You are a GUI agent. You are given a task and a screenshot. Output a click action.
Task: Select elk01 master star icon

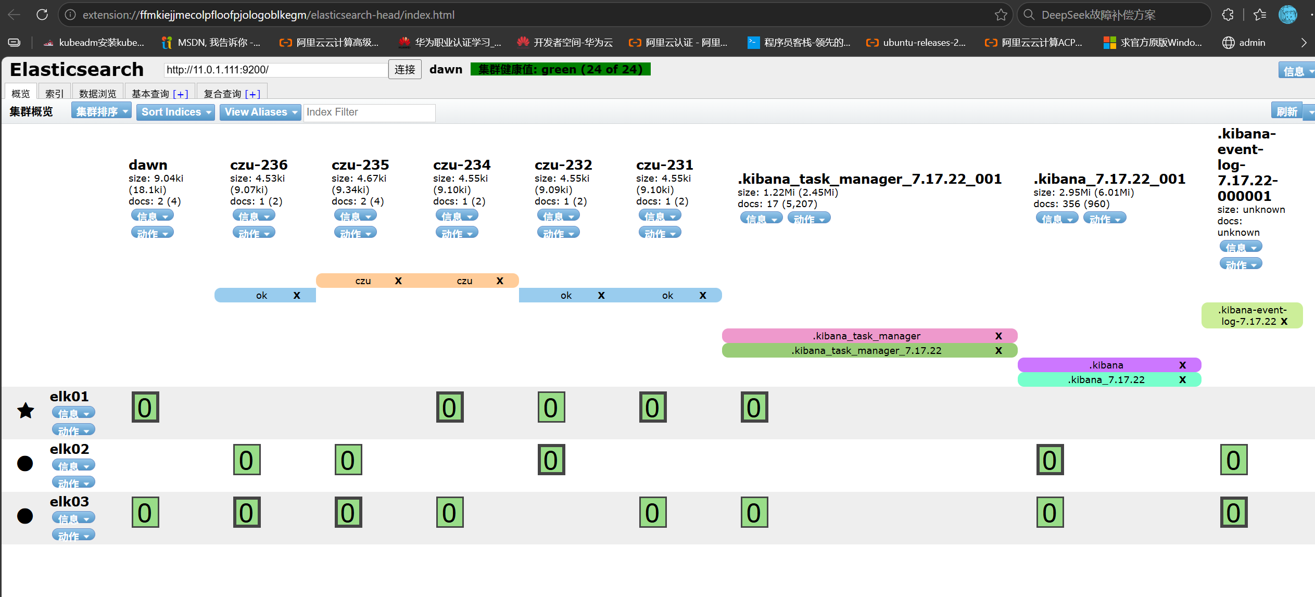(x=26, y=411)
